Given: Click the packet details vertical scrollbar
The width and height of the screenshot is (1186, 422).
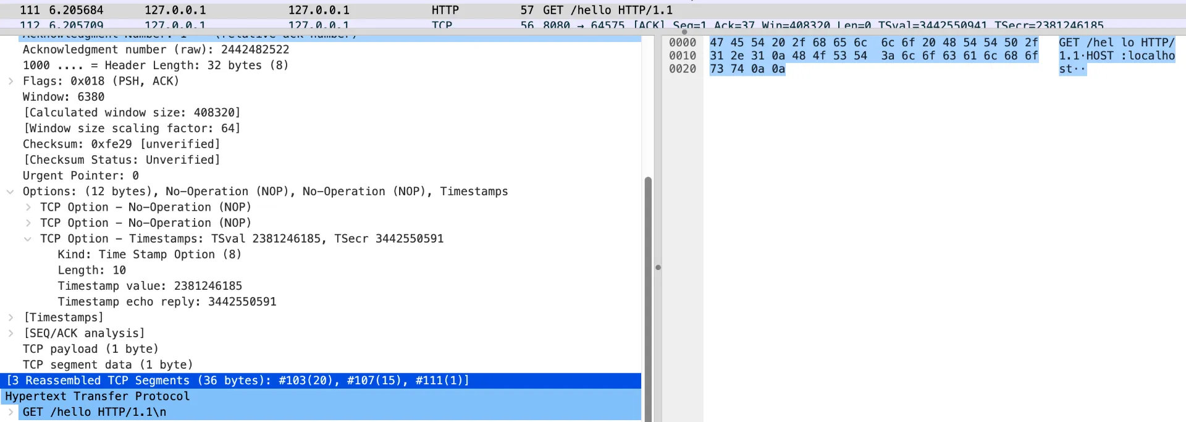Looking at the screenshot, I should pos(648,278).
